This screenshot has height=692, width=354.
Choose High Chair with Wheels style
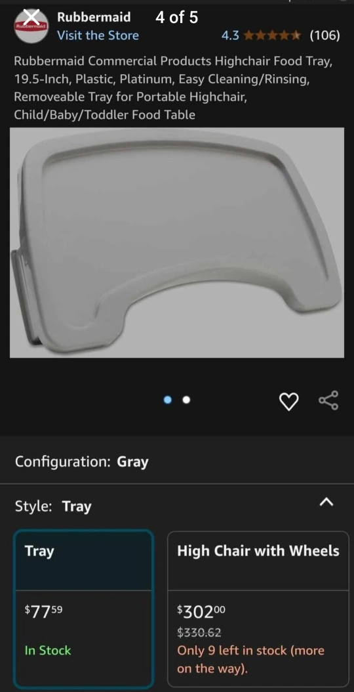pyautogui.click(x=258, y=608)
